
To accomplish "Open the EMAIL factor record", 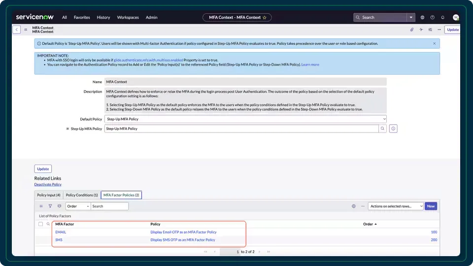I will pyautogui.click(x=61, y=232).
